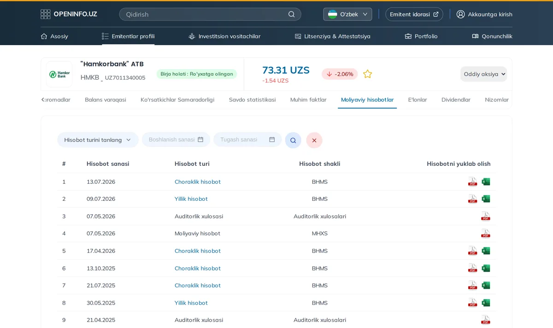Download Excel for row 6 dated 13.10.2025

[x=486, y=268]
